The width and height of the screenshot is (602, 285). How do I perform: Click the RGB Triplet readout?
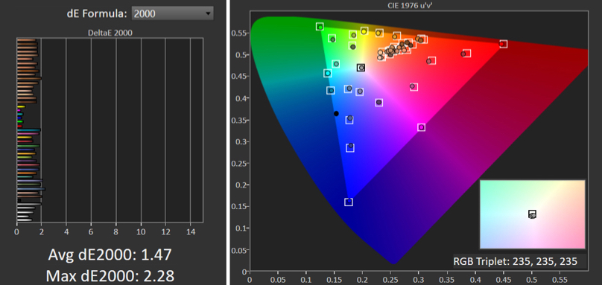[516, 262]
